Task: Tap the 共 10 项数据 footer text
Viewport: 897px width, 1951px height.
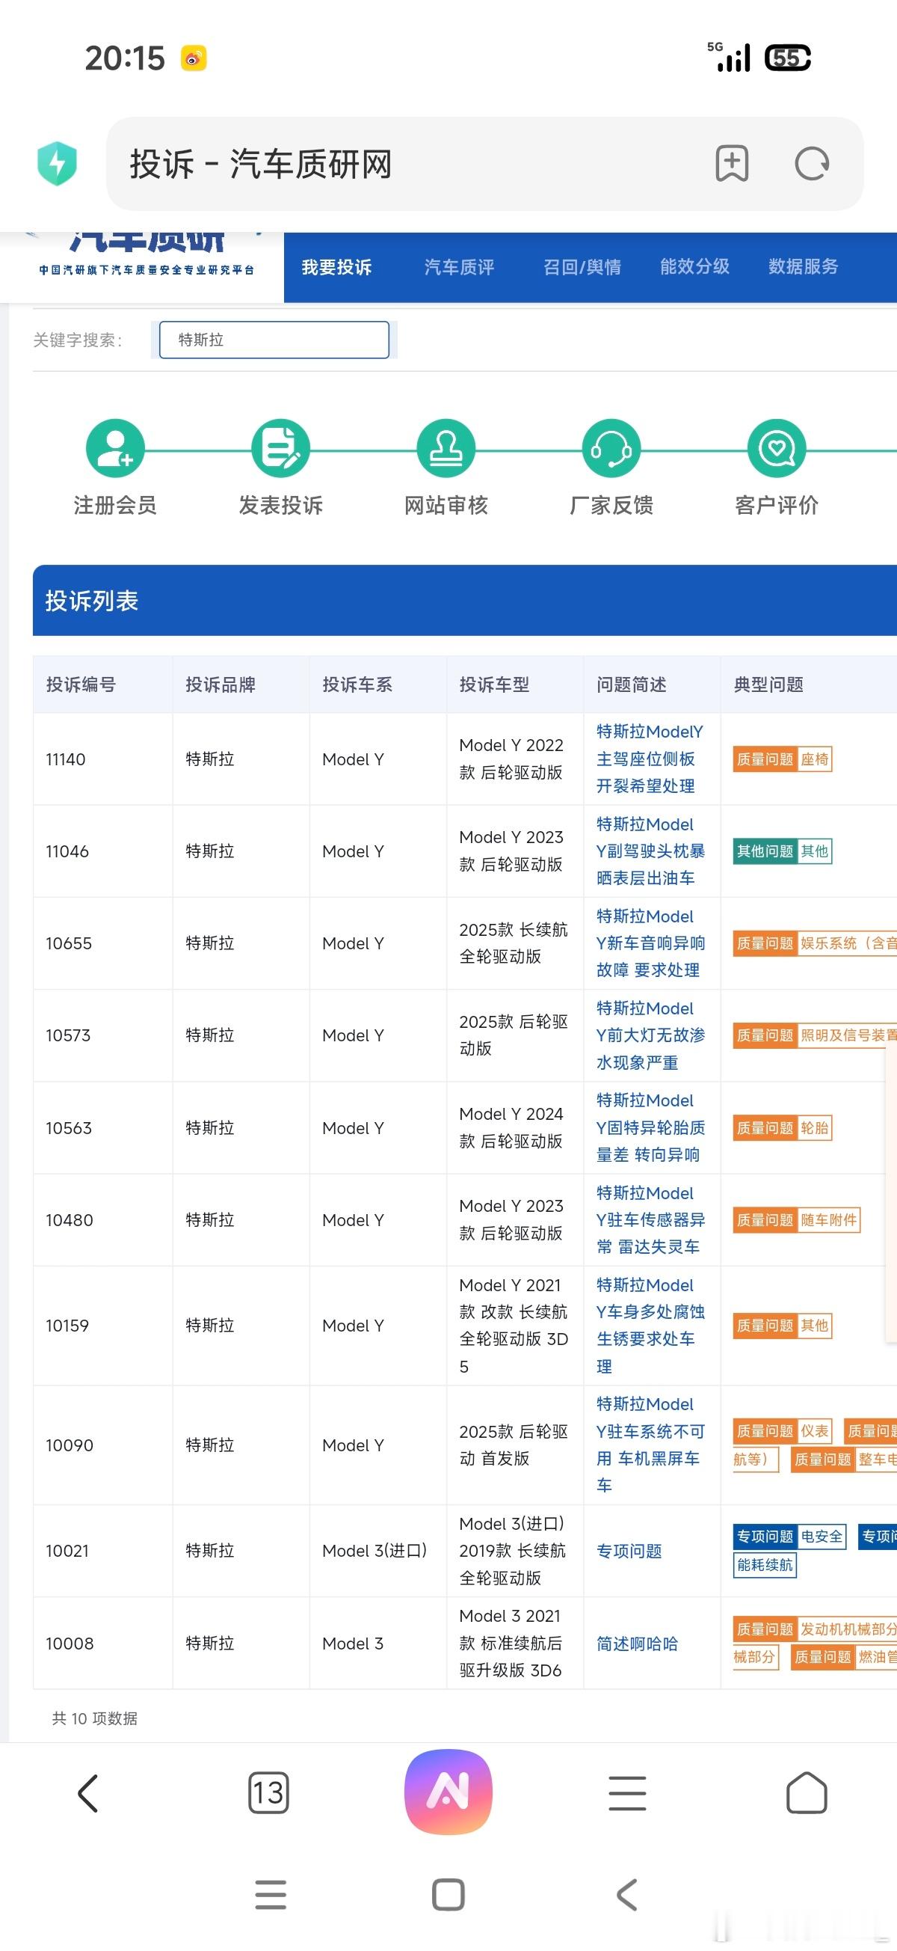Action: pyautogui.click(x=95, y=1718)
